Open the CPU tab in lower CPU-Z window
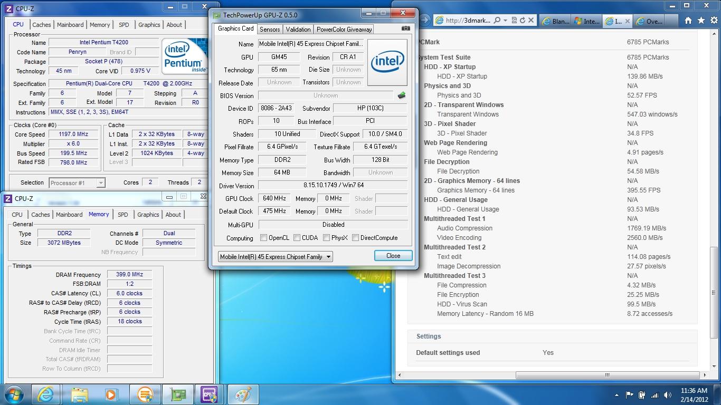 (x=17, y=215)
